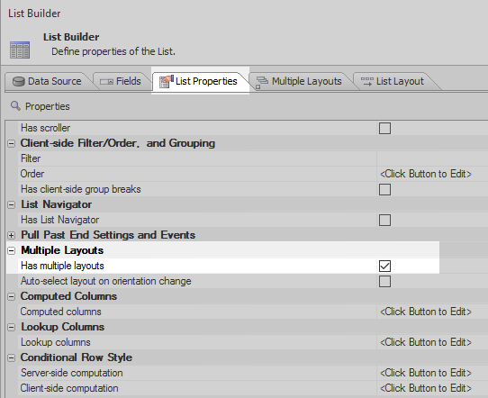
Task: Uncheck Has multiple layouts
Action: click(384, 266)
